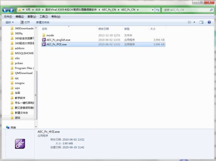Select AEC_Pc_english.exe file icon
This screenshot has height=161, width=216.
[44, 40]
